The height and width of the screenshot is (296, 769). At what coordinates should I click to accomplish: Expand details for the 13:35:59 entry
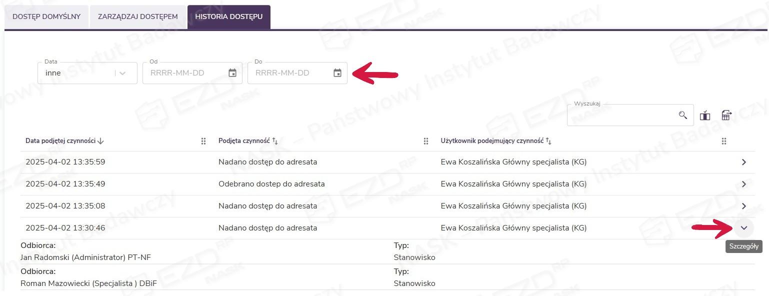pyautogui.click(x=744, y=162)
